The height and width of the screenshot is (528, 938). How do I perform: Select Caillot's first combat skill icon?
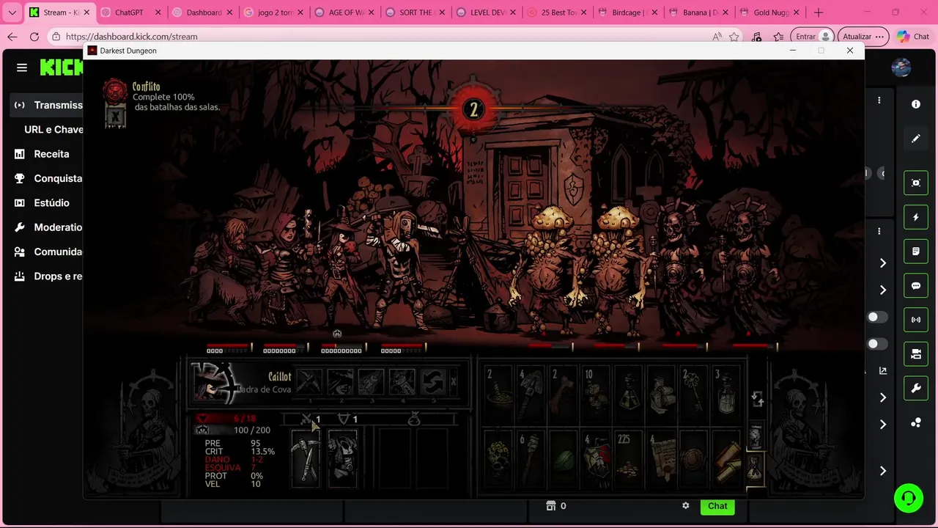pos(309,382)
